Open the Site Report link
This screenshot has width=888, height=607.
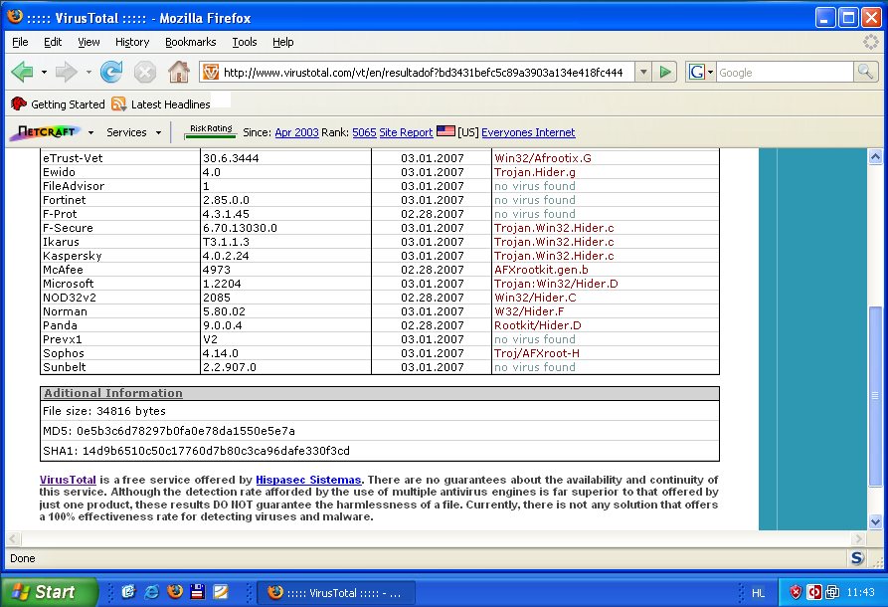click(406, 132)
